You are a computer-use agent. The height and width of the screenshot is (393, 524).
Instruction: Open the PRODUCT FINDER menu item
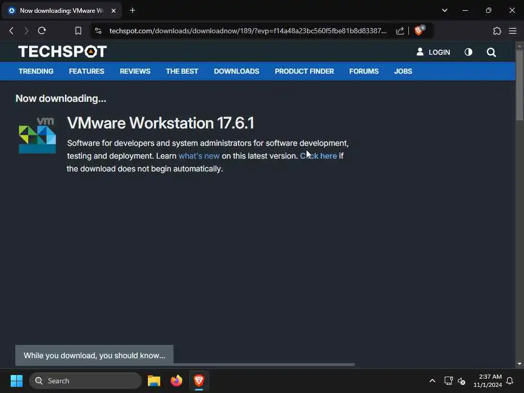[x=304, y=71]
